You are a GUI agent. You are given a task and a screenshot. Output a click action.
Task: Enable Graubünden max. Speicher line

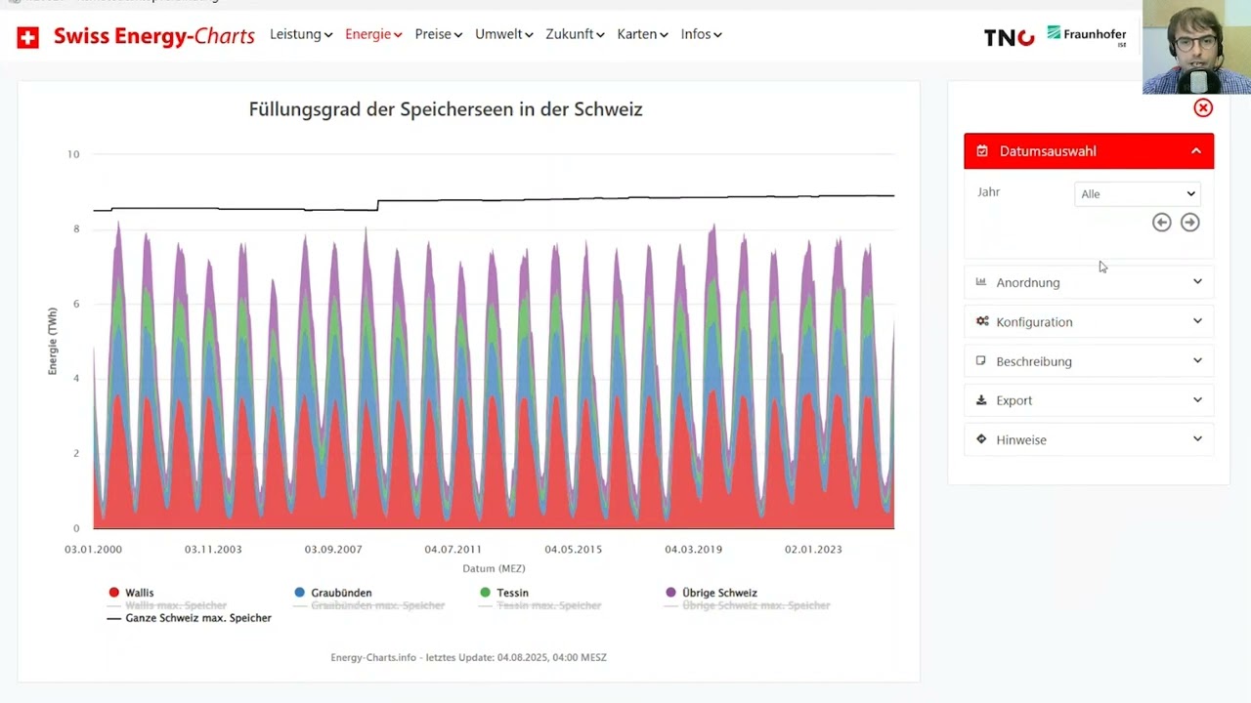(368, 605)
